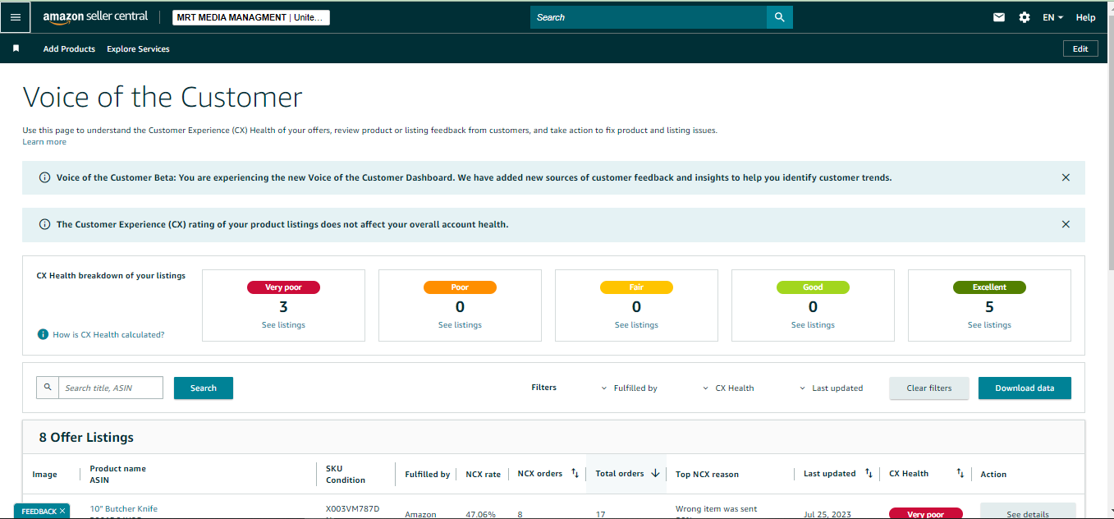1114x519 pixels.
Task: Sort by Total orders arrow
Action: [655, 473]
